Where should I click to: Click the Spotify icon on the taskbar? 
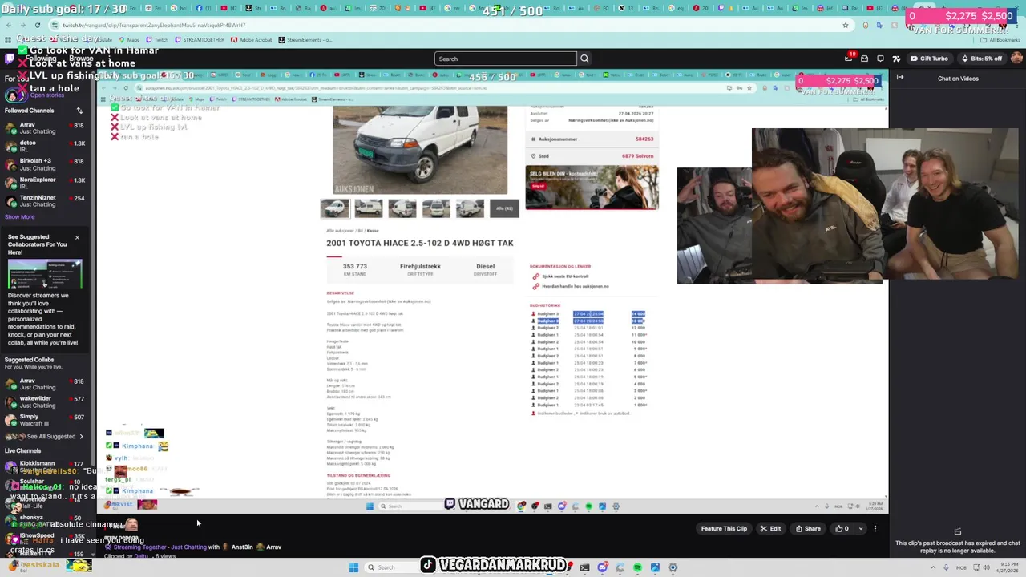(x=637, y=567)
